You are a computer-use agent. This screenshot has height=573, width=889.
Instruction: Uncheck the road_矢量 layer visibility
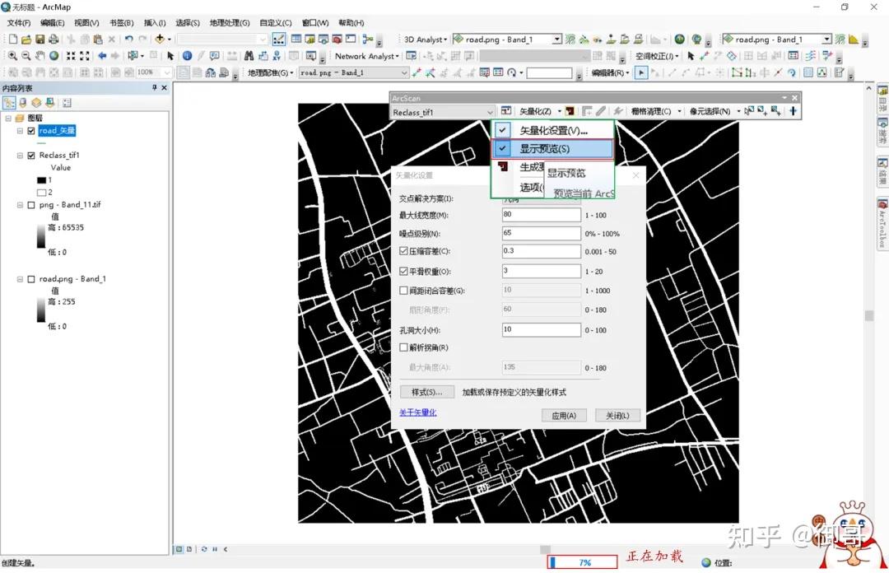[31, 131]
